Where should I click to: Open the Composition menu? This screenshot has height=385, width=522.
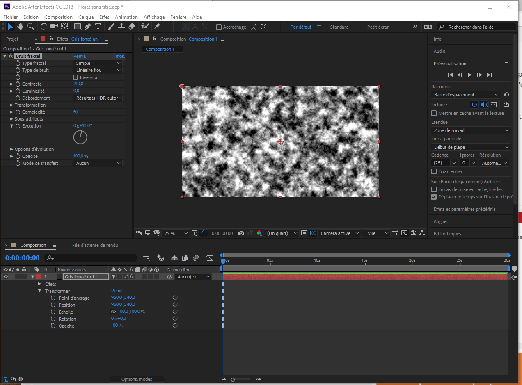click(x=58, y=17)
